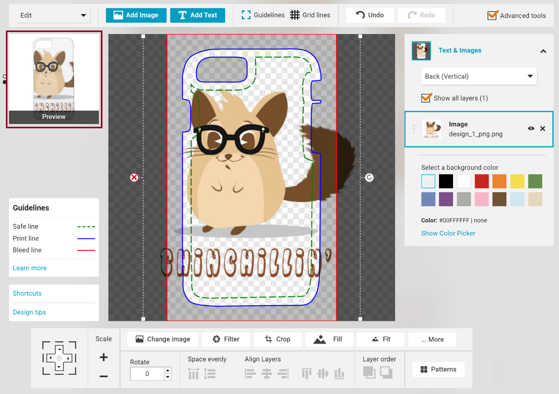Screen dimensions: 559x394
Task: Click the Add Image button
Action: tap(136, 15)
